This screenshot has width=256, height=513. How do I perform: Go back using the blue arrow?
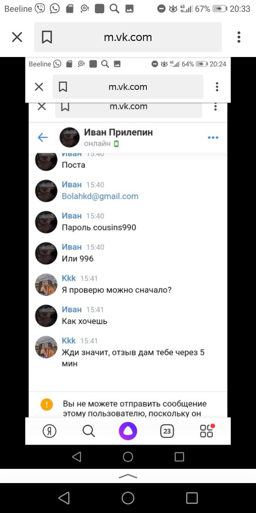click(x=43, y=137)
